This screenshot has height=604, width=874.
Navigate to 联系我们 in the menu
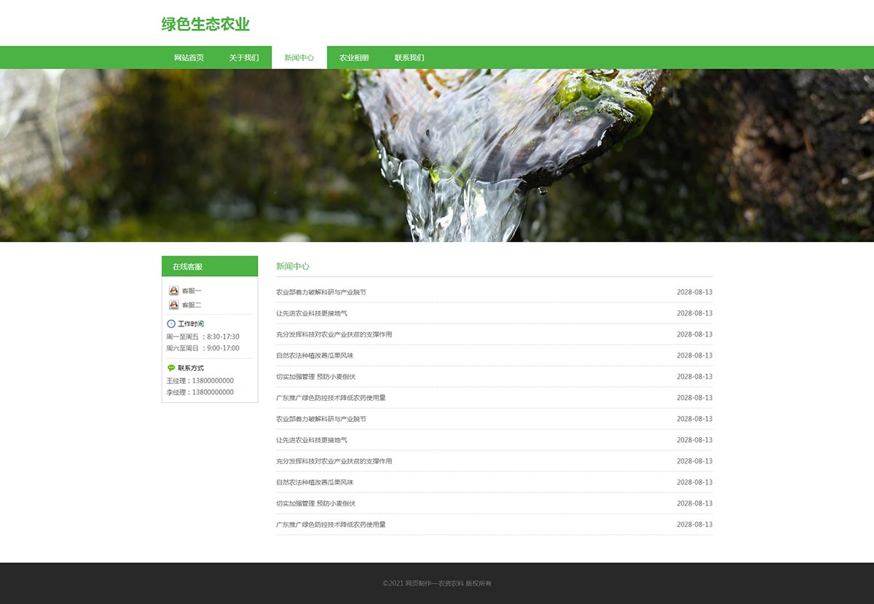pos(409,58)
